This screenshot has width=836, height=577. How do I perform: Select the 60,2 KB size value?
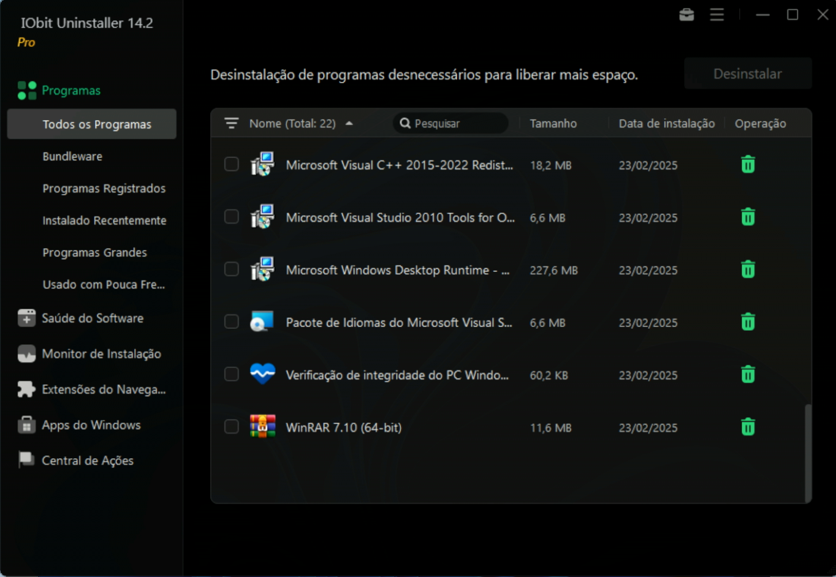[549, 375]
